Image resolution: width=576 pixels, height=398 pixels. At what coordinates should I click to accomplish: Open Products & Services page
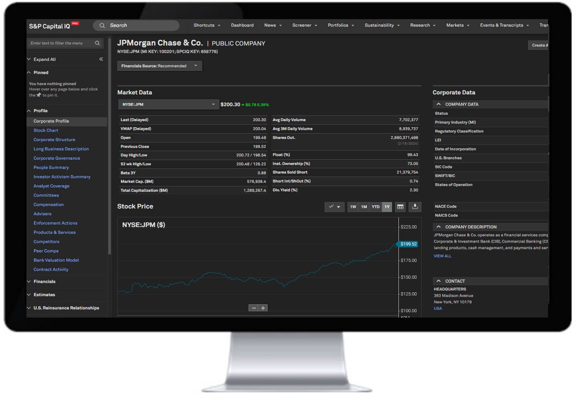click(54, 232)
